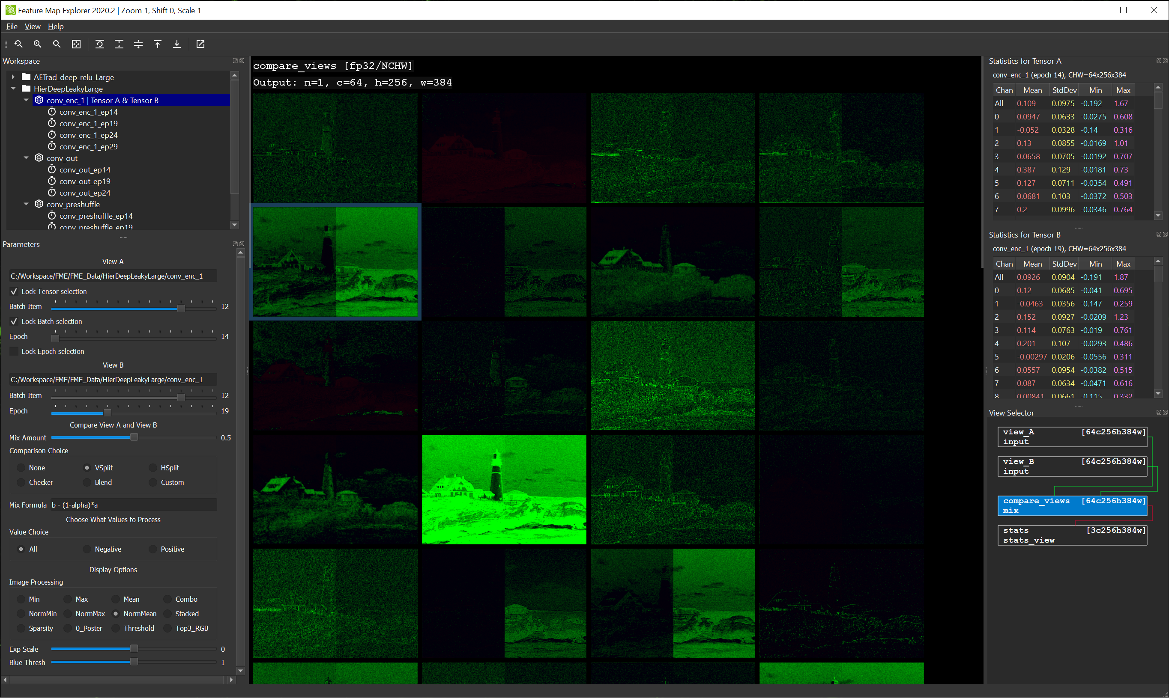Click the open in external window icon
The image size is (1169, 698).
pos(200,44)
